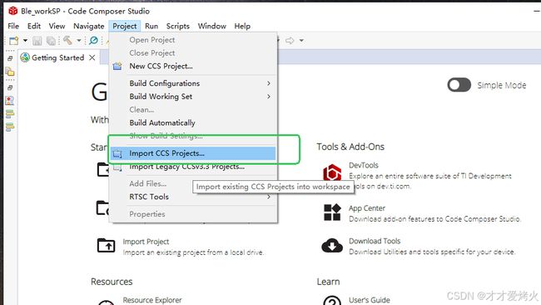This screenshot has width=541, height=305.
Task: Click the Save All toolbar icon
Action: point(51,41)
